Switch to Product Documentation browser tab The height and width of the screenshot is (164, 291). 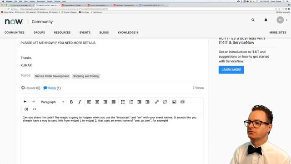tap(99, 5)
